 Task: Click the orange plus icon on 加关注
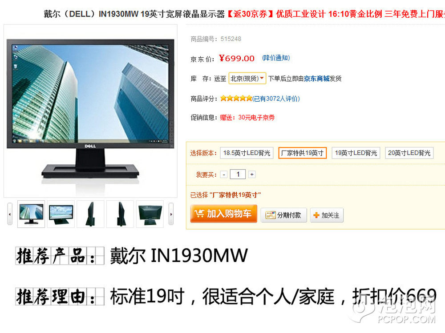tap(316, 215)
